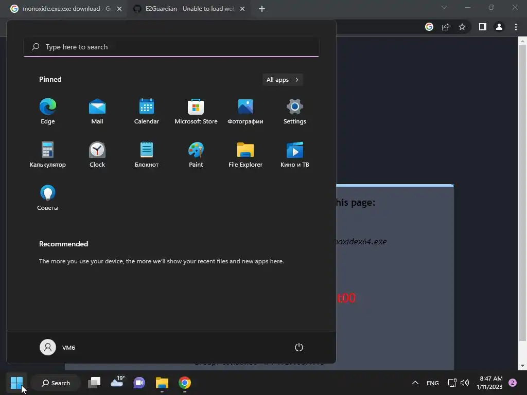Open Блокнот notepad app
Image resolution: width=527 pixels, height=395 pixels.
[147, 155]
